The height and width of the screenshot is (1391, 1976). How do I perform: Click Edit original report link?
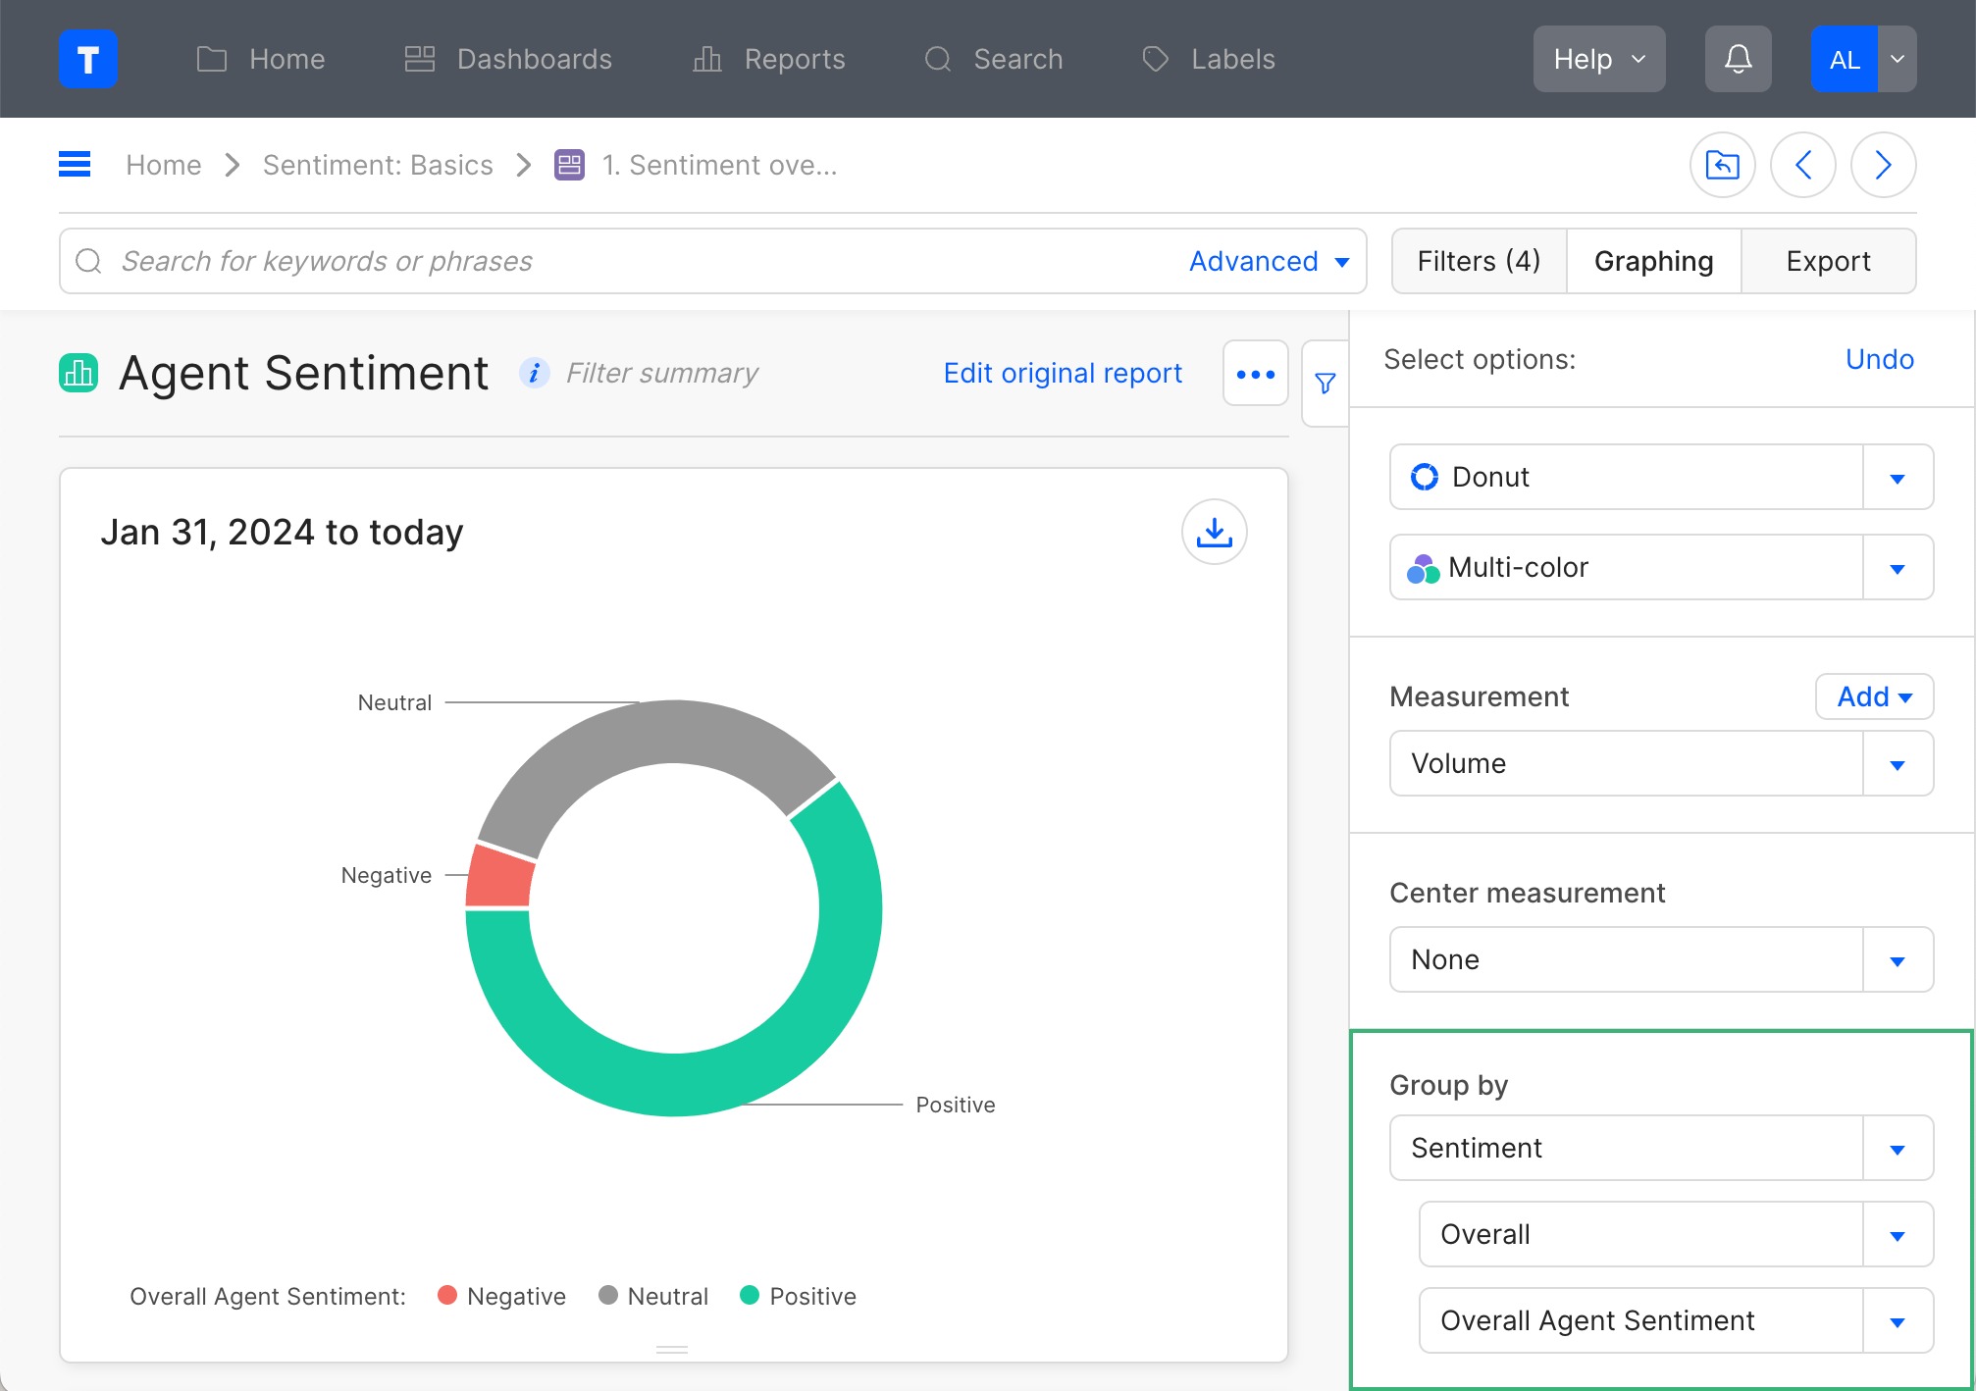tap(1063, 374)
